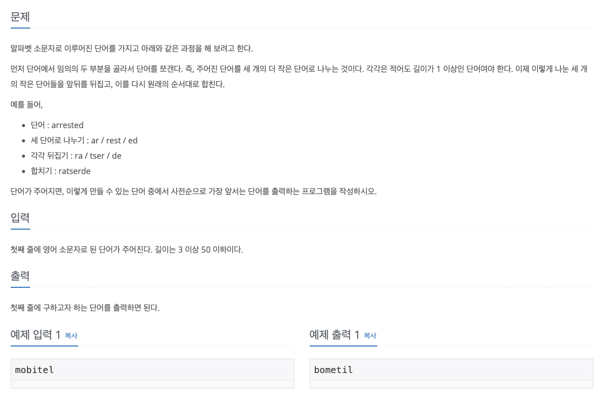Click the bullet item '합치기 : ratserde'
Screen dimensions: 603x396
click(x=60, y=171)
